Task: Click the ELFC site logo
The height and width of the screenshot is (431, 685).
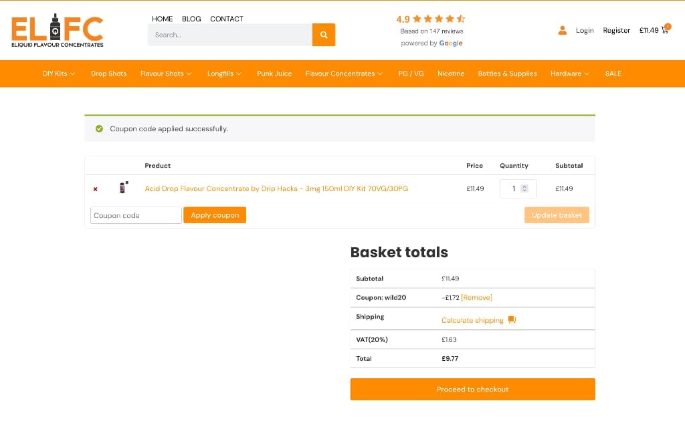Action: [58, 30]
